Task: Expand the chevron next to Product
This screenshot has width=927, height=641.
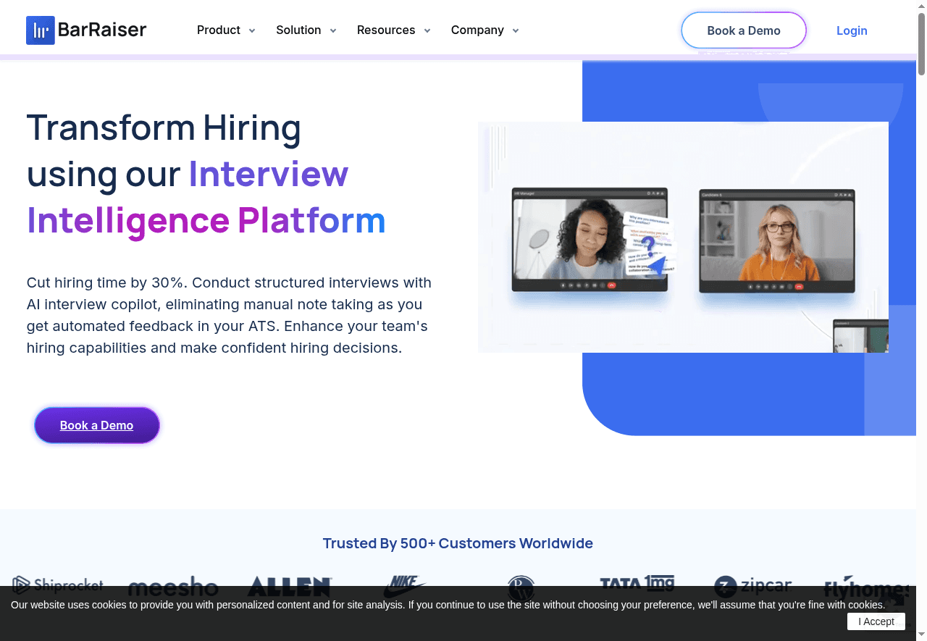Action: [x=252, y=30]
